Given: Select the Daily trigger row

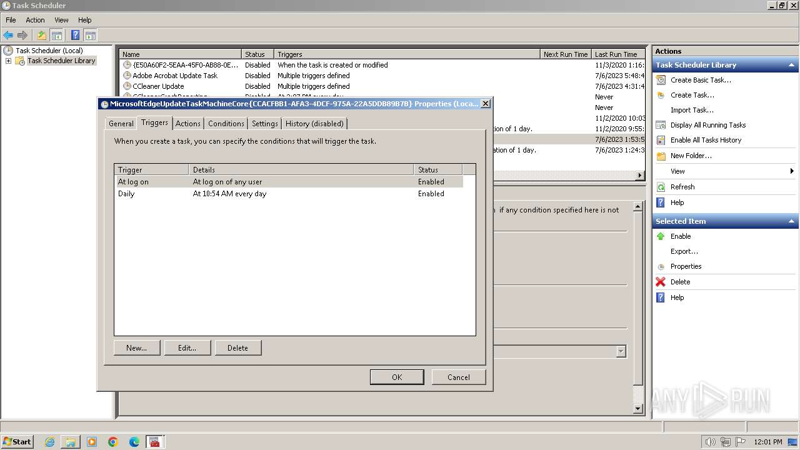Looking at the screenshot, I should (x=289, y=194).
